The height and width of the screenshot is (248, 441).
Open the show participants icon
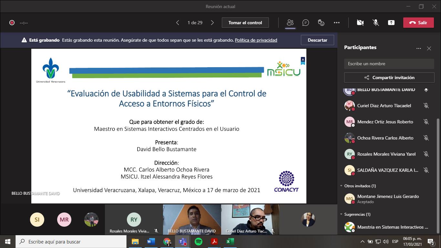[290, 23]
